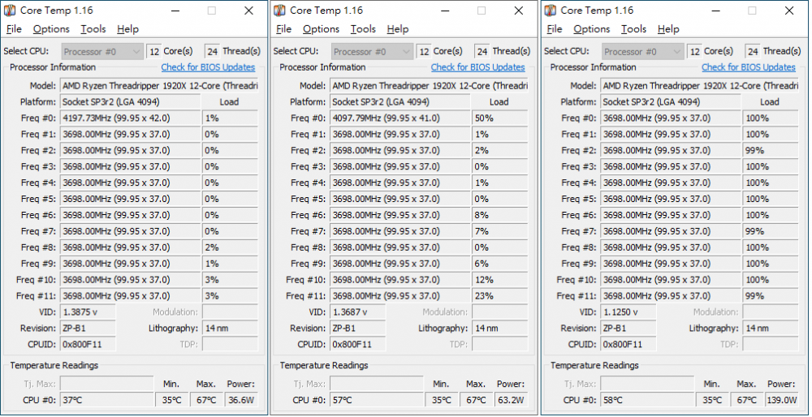Expand Select CPU dropdown in right window
Image resolution: width=812 pixels, height=417 pixels.
(x=643, y=51)
